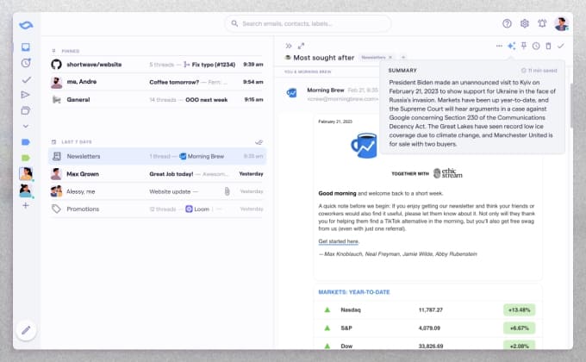Open the General bundle row
586x362 pixels.
(x=157, y=99)
